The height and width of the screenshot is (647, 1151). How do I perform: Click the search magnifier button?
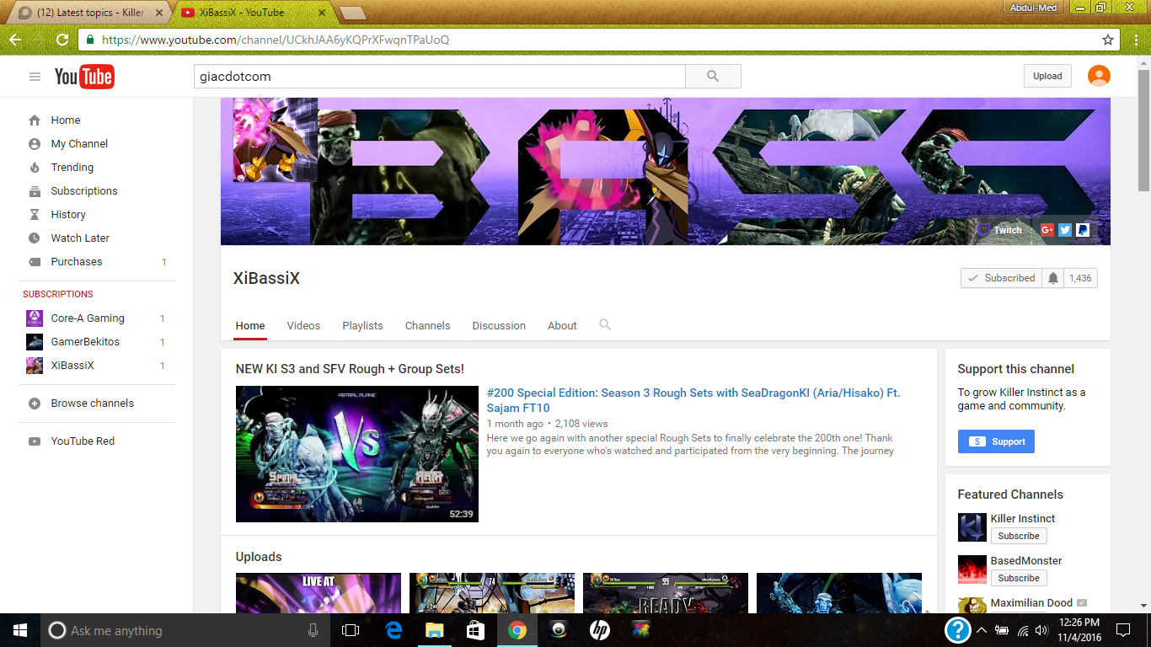tap(713, 76)
